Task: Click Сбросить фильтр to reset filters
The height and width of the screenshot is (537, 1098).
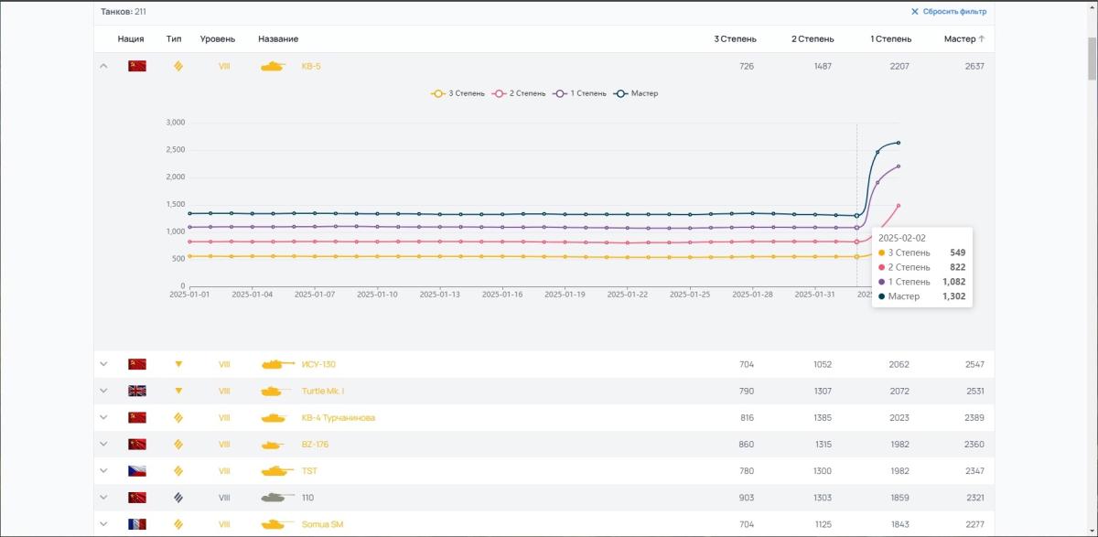Action: [x=948, y=12]
